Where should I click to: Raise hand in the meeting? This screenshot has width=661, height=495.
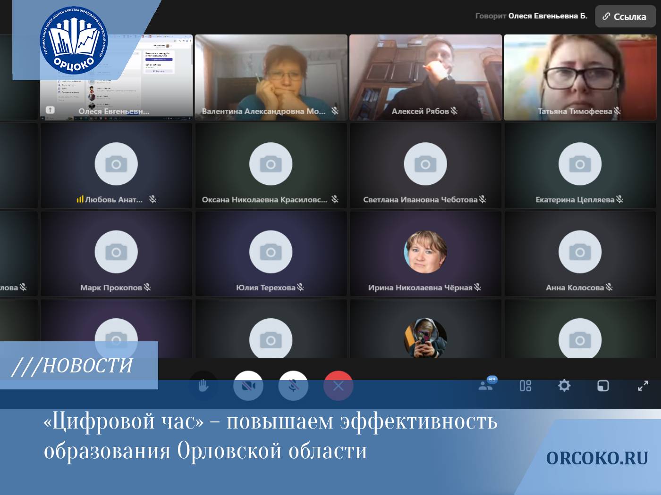tap(203, 386)
